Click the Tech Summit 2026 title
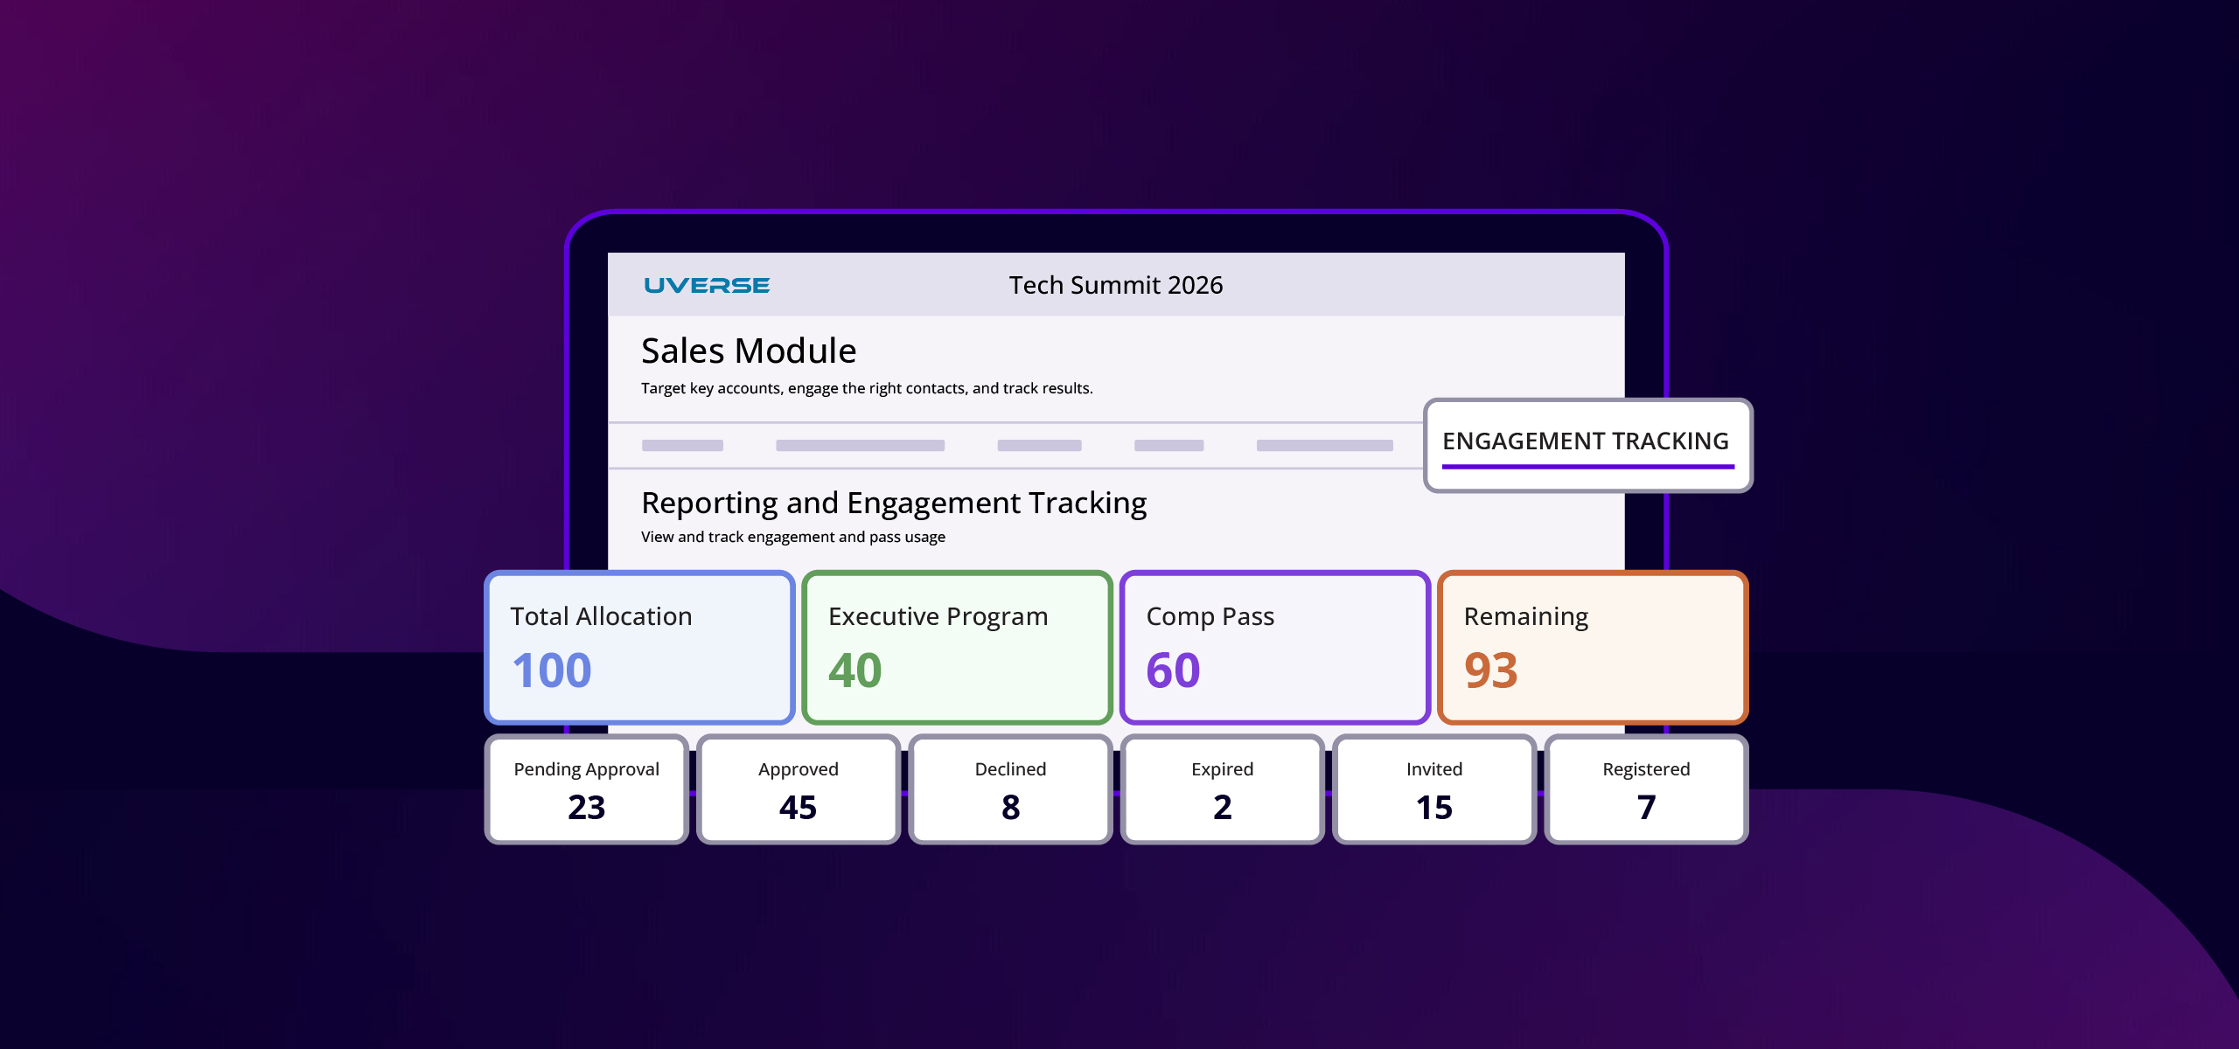 click(x=1116, y=285)
